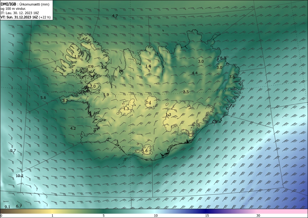Click the 9.7 value label
The image size is (308, 218).
coord(13,151)
